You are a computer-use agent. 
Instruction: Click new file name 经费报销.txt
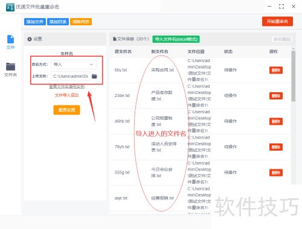click(x=162, y=198)
